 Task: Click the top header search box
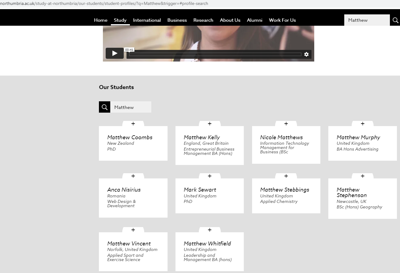(x=367, y=20)
